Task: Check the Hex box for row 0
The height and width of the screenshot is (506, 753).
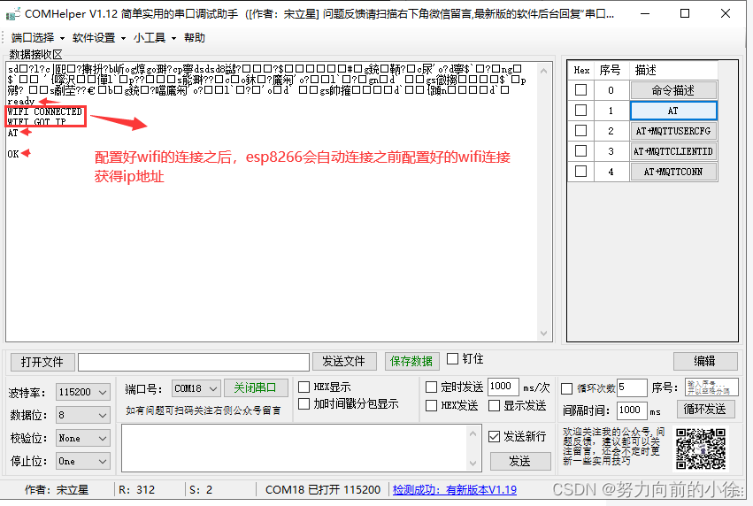Action: [x=580, y=89]
